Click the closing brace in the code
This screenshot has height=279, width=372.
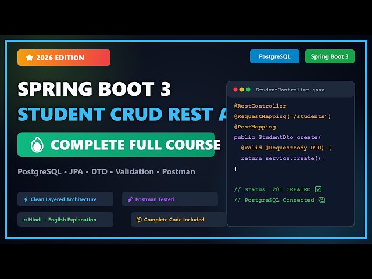[235, 169]
